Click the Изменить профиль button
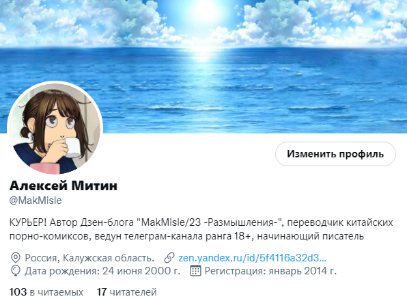This screenshot has height=299, width=407. [x=335, y=154]
